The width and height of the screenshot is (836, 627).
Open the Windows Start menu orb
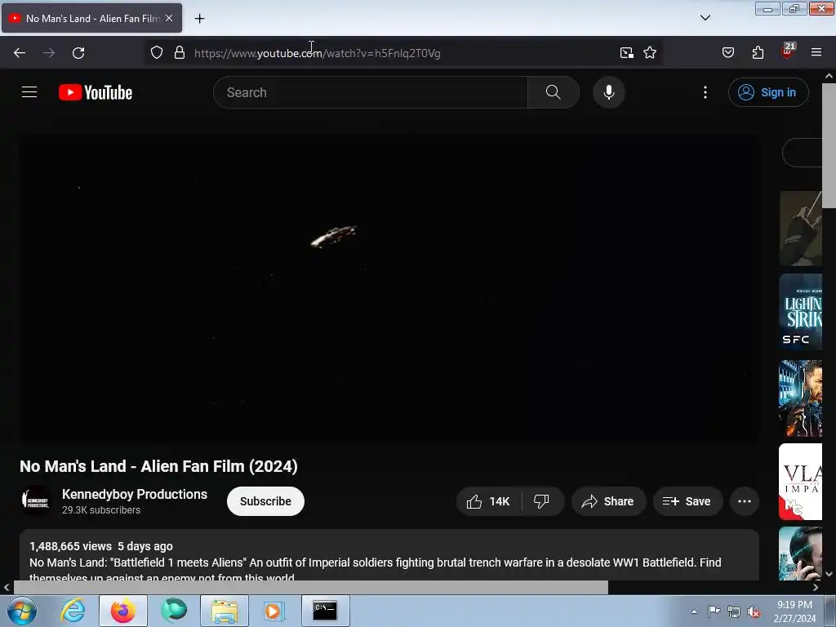tap(22, 611)
